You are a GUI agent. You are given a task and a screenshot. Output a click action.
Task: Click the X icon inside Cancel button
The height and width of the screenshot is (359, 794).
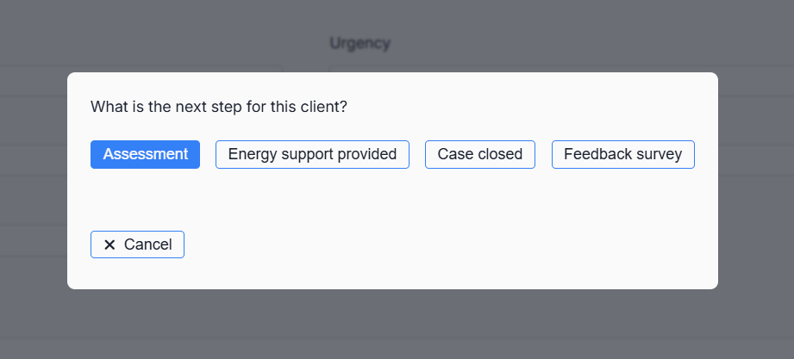tap(109, 244)
